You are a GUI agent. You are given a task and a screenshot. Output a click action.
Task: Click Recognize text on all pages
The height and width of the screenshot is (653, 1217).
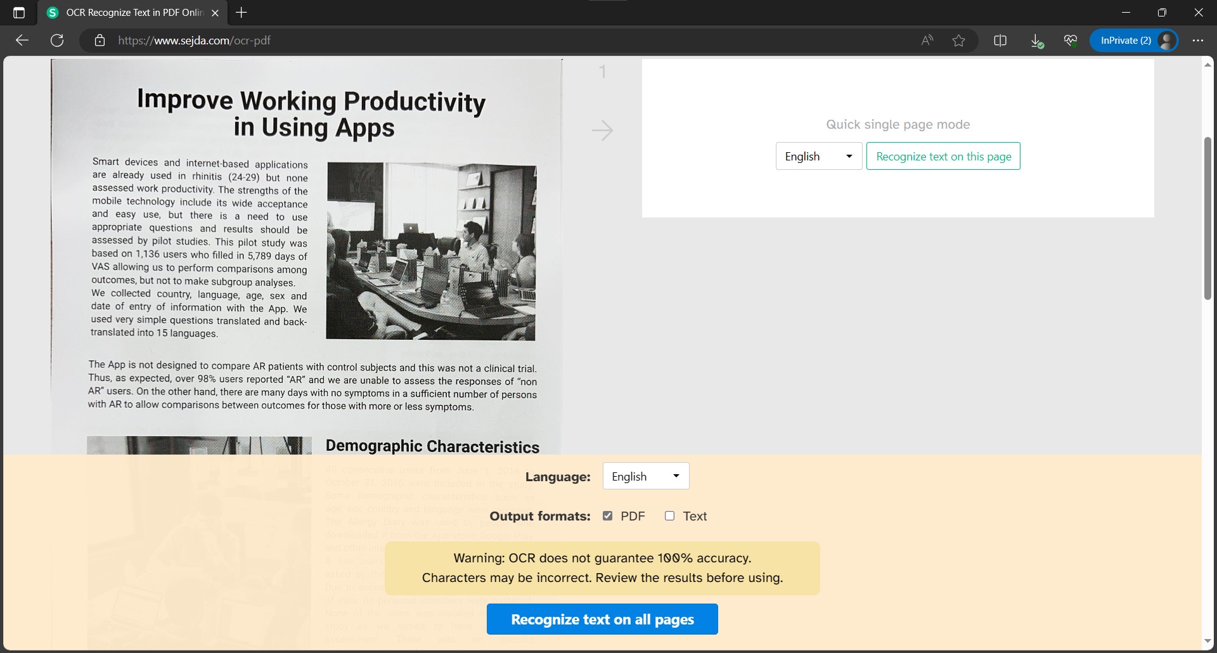coord(602,619)
